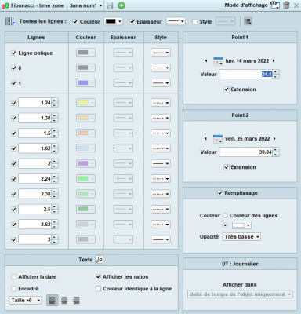Enable the Style checkbox for all lines
Screen dimensions: 301x314
[x=194, y=22]
